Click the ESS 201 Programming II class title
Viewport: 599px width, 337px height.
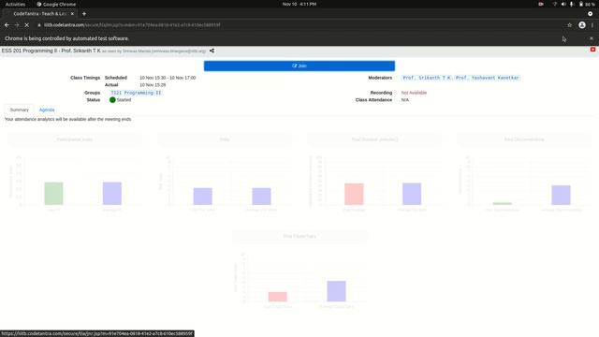pos(51,51)
